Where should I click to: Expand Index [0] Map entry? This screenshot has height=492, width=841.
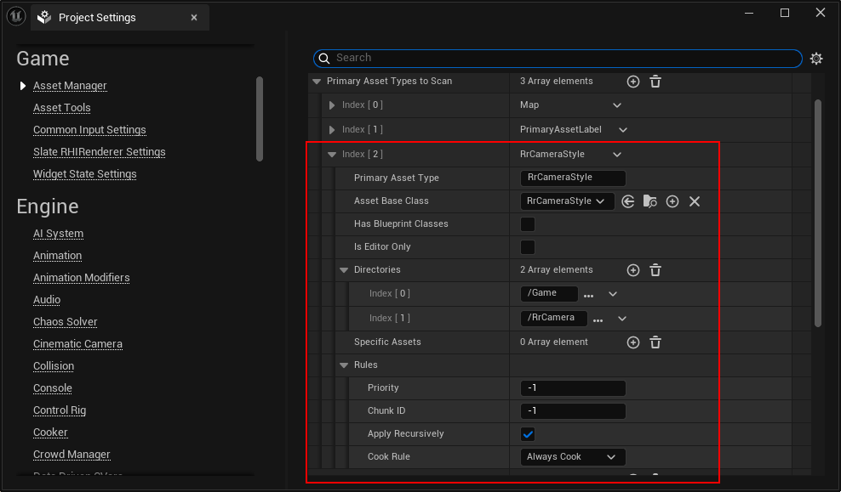(332, 105)
